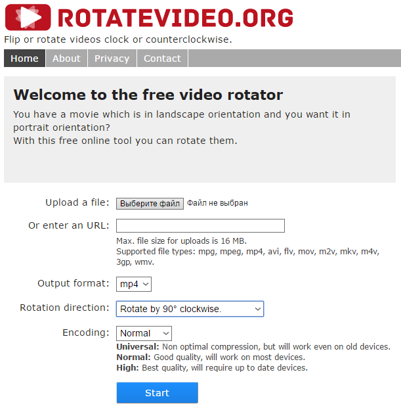Viewport: 401px width, 412px height.
Task: Click the 'Upload a file:' label
Action: tap(77, 202)
